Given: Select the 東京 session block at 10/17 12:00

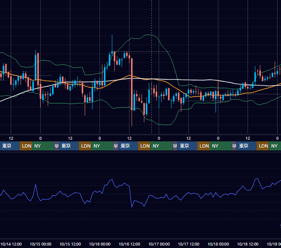Looking at the screenshot, I should pyautogui.click(x=187, y=146).
